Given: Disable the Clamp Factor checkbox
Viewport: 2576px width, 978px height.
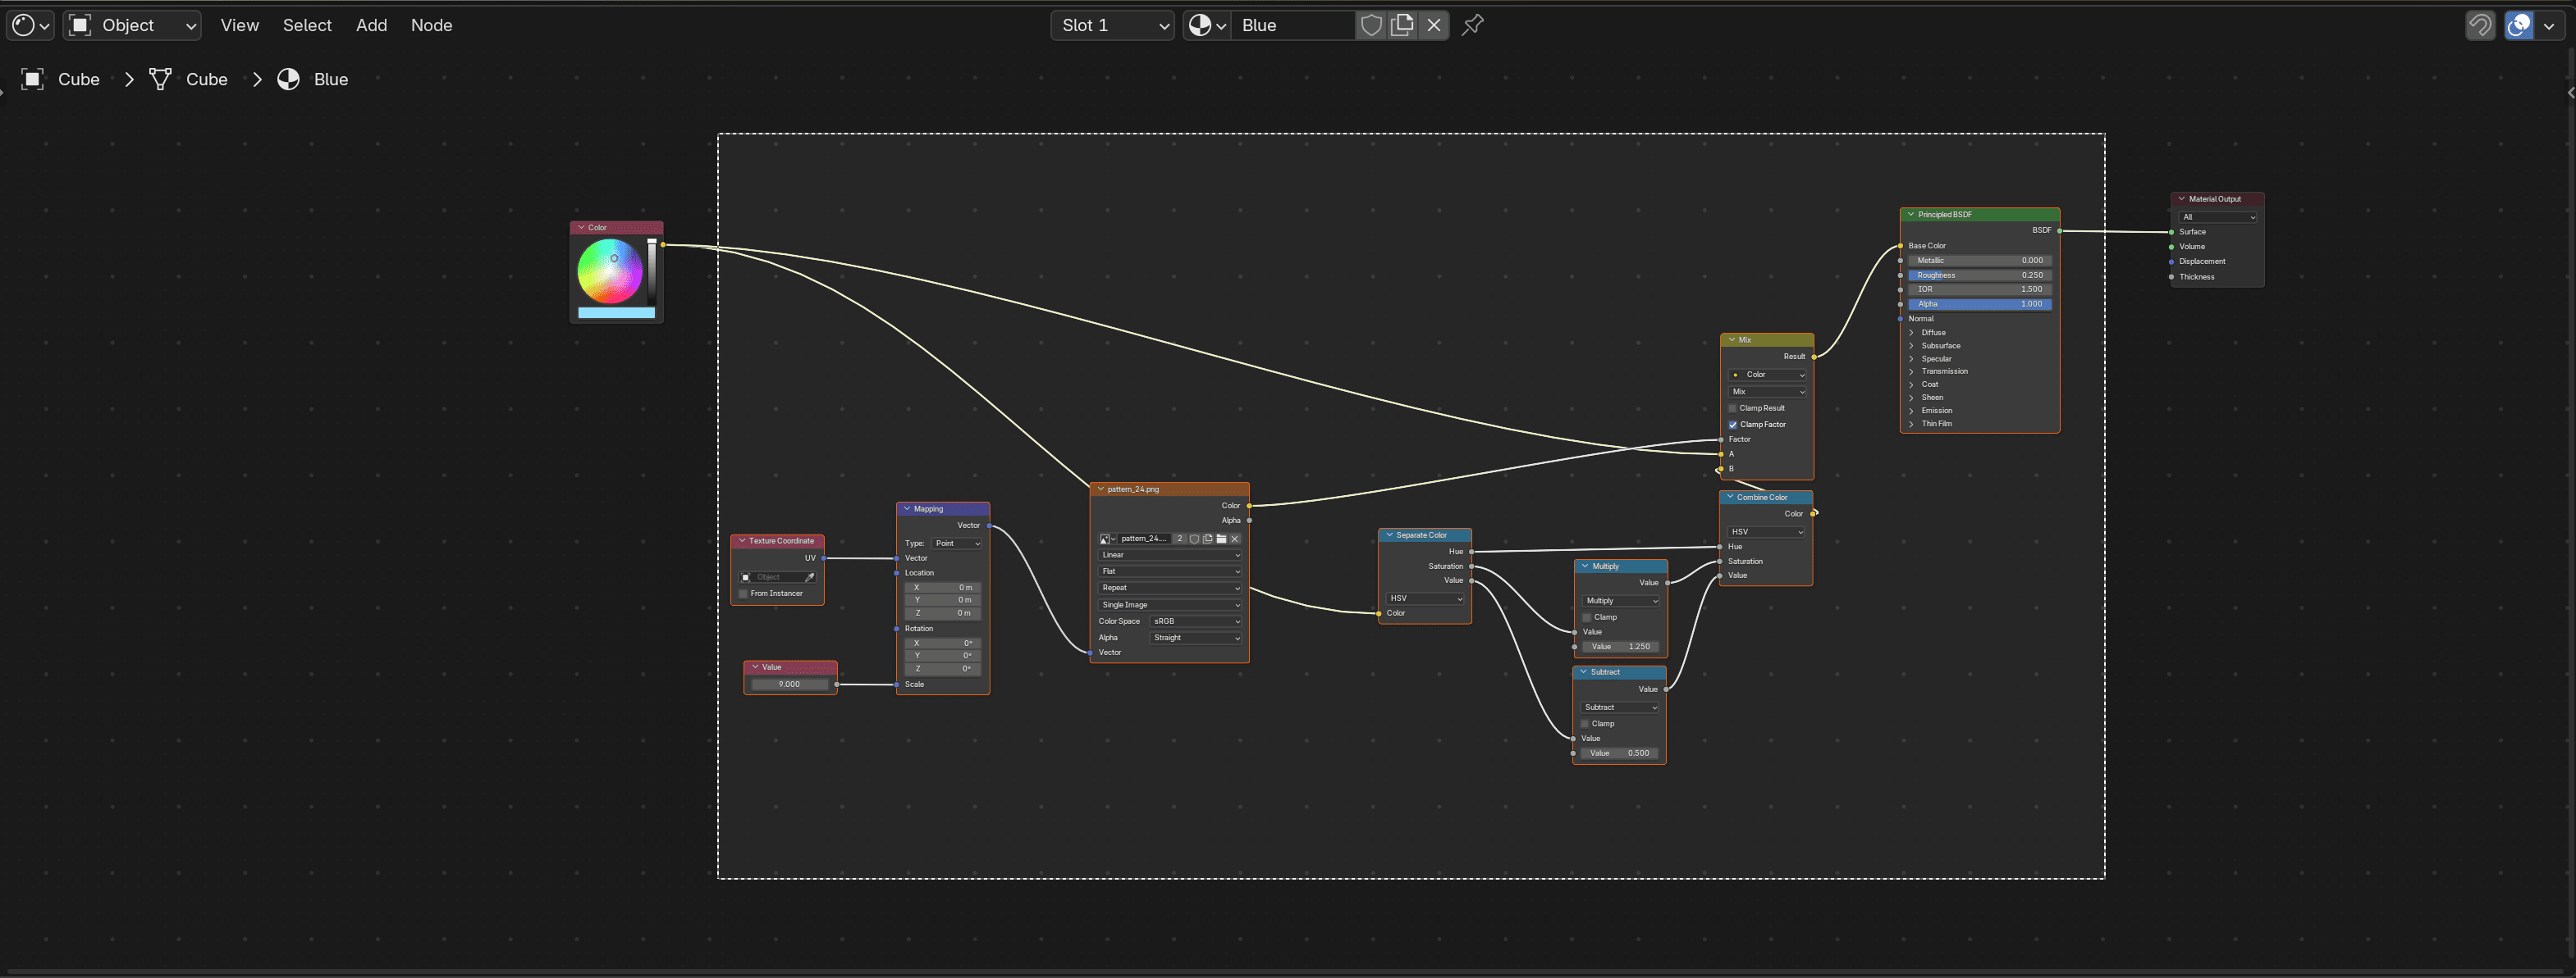Looking at the screenshot, I should 1733,425.
